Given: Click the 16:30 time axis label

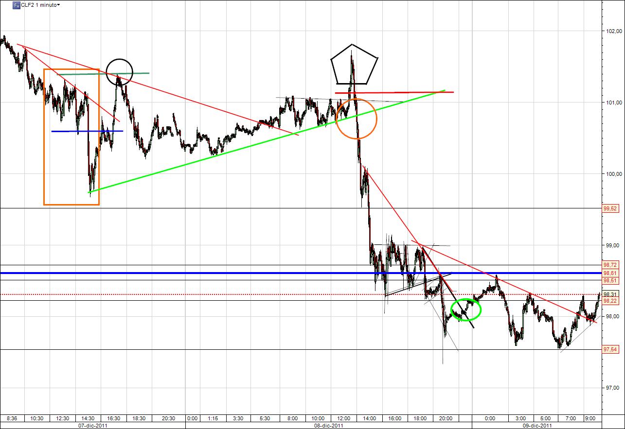Looking at the screenshot, I should pos(114,418).
